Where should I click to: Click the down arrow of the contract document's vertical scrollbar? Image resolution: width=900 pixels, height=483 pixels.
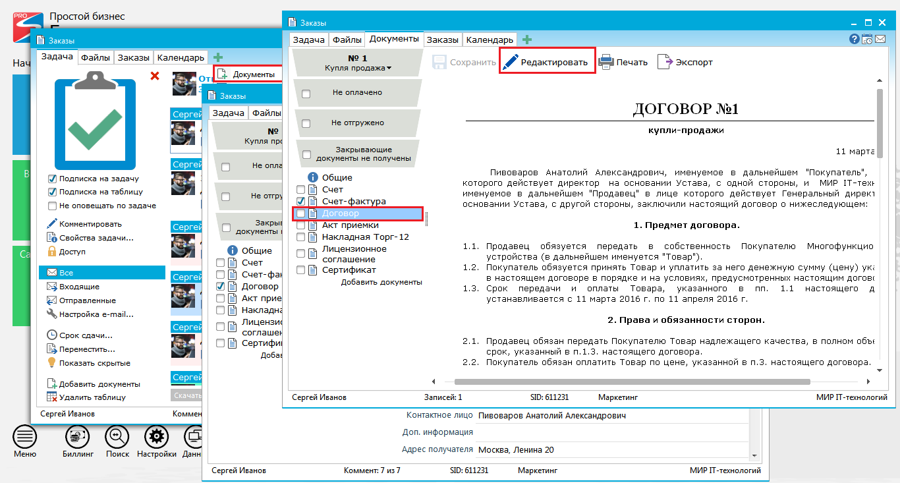point(880,370)
